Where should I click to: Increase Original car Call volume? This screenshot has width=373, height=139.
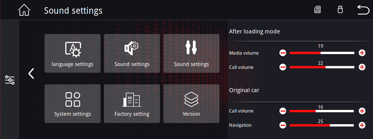pyautogui.click(x=362, y=111)
